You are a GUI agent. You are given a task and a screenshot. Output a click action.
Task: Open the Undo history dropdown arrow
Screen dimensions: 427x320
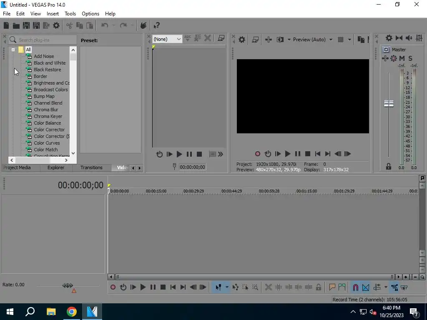pos(113,25)
